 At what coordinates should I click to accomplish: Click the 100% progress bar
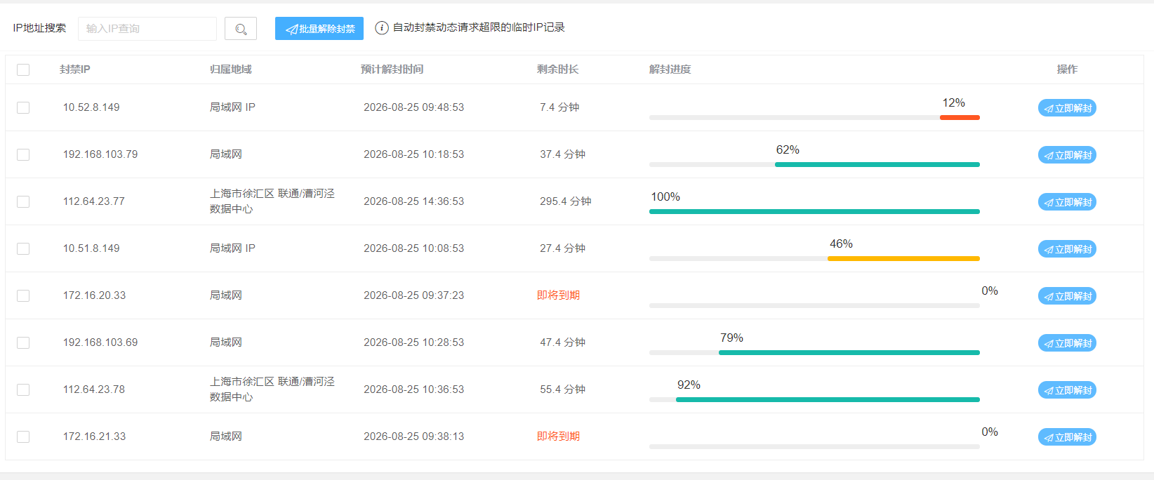(814, 211)
